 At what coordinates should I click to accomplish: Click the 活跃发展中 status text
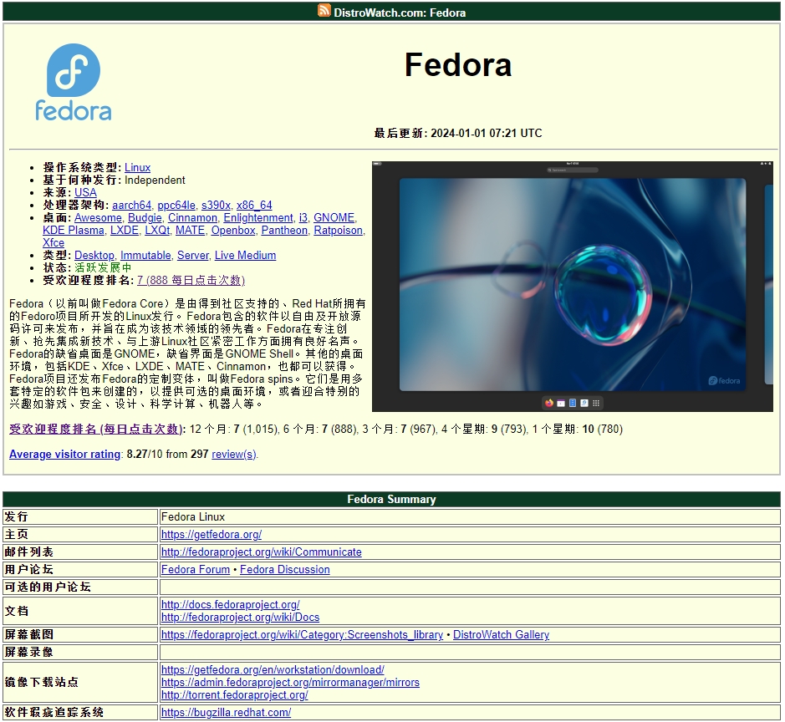click(103, 267)
